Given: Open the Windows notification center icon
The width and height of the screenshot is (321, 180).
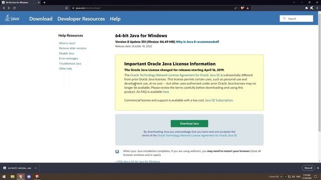Looking at the screenshot, I should 315,176.
